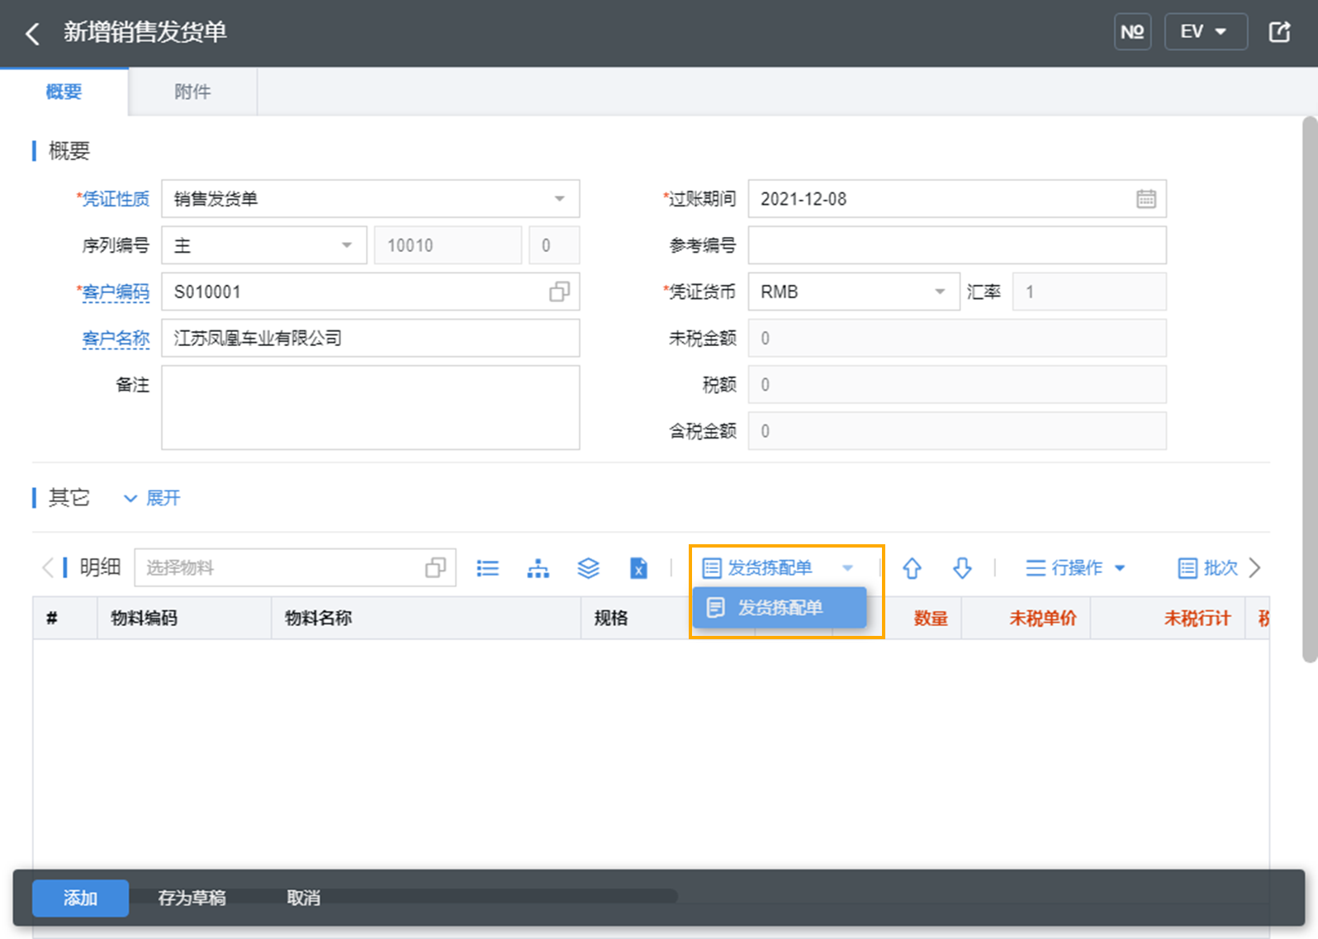Click the 客户名称 input field

(370, 338)
